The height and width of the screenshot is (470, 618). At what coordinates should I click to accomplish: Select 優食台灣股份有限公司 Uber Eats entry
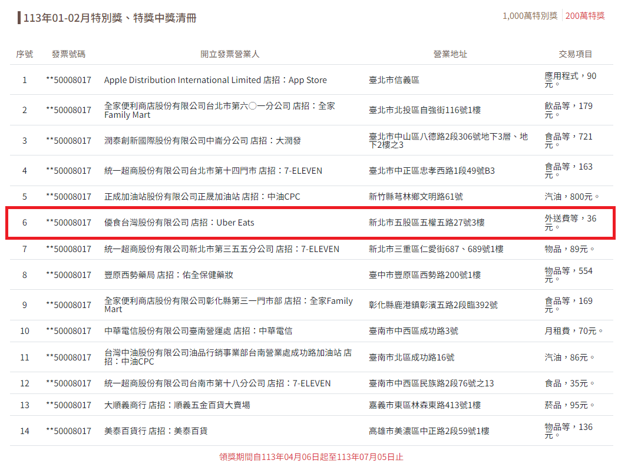[x=179, y=223]
